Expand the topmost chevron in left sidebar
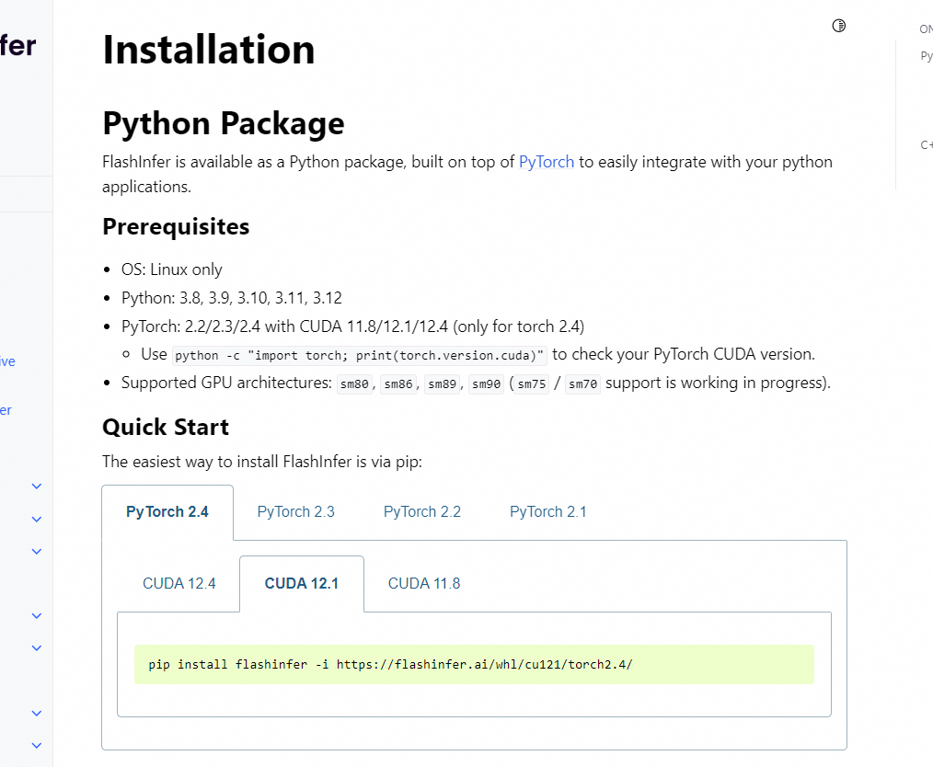933x767 pixels. pos(37,486)
